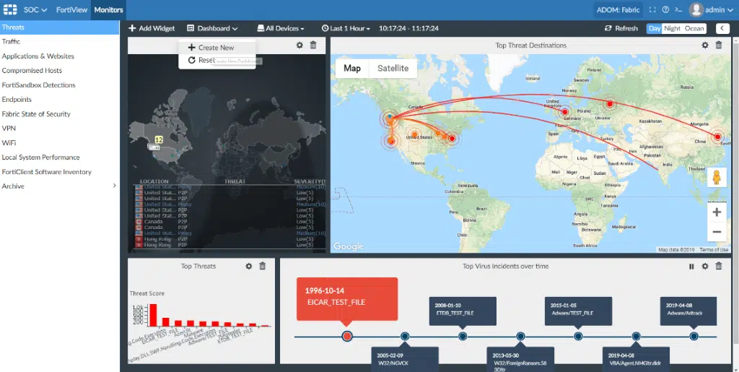
Task: Delete Top Threat Destinations widget
Action: pos(718,46)
